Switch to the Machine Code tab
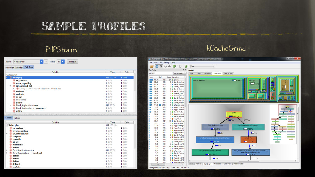This screenshot has width=315, height=177. tap(238, 164)
